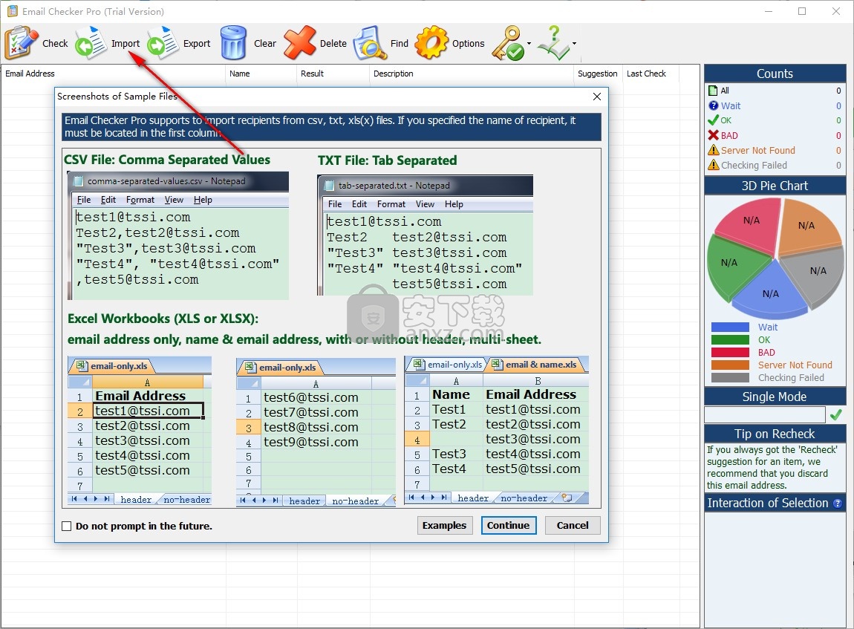854x629 pixels.
Task: Click the Last Check column header
Action: point(651,74)
